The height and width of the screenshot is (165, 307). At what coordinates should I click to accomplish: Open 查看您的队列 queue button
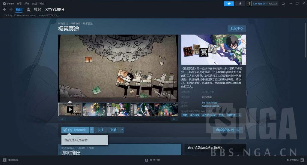click(228, 130)
